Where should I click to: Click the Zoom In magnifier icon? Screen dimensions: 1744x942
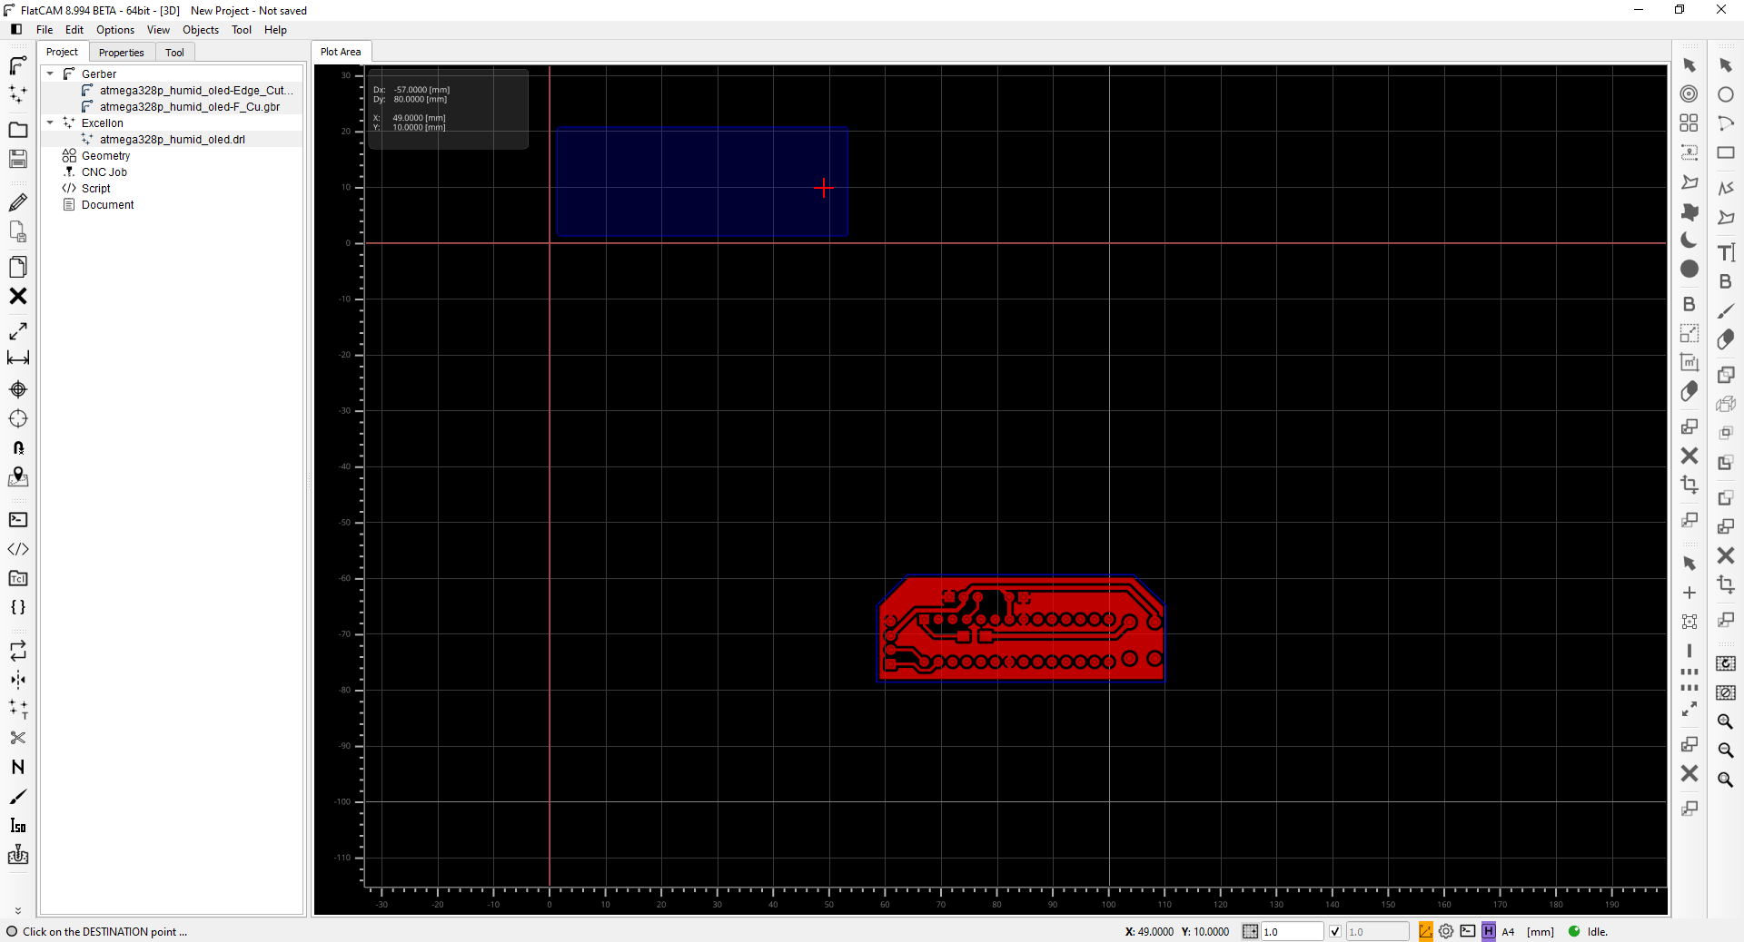[x=1726, y=721]
